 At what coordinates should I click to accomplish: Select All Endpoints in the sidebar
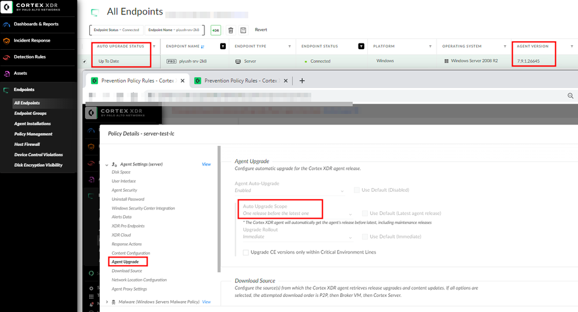click(x=27, y=103)
